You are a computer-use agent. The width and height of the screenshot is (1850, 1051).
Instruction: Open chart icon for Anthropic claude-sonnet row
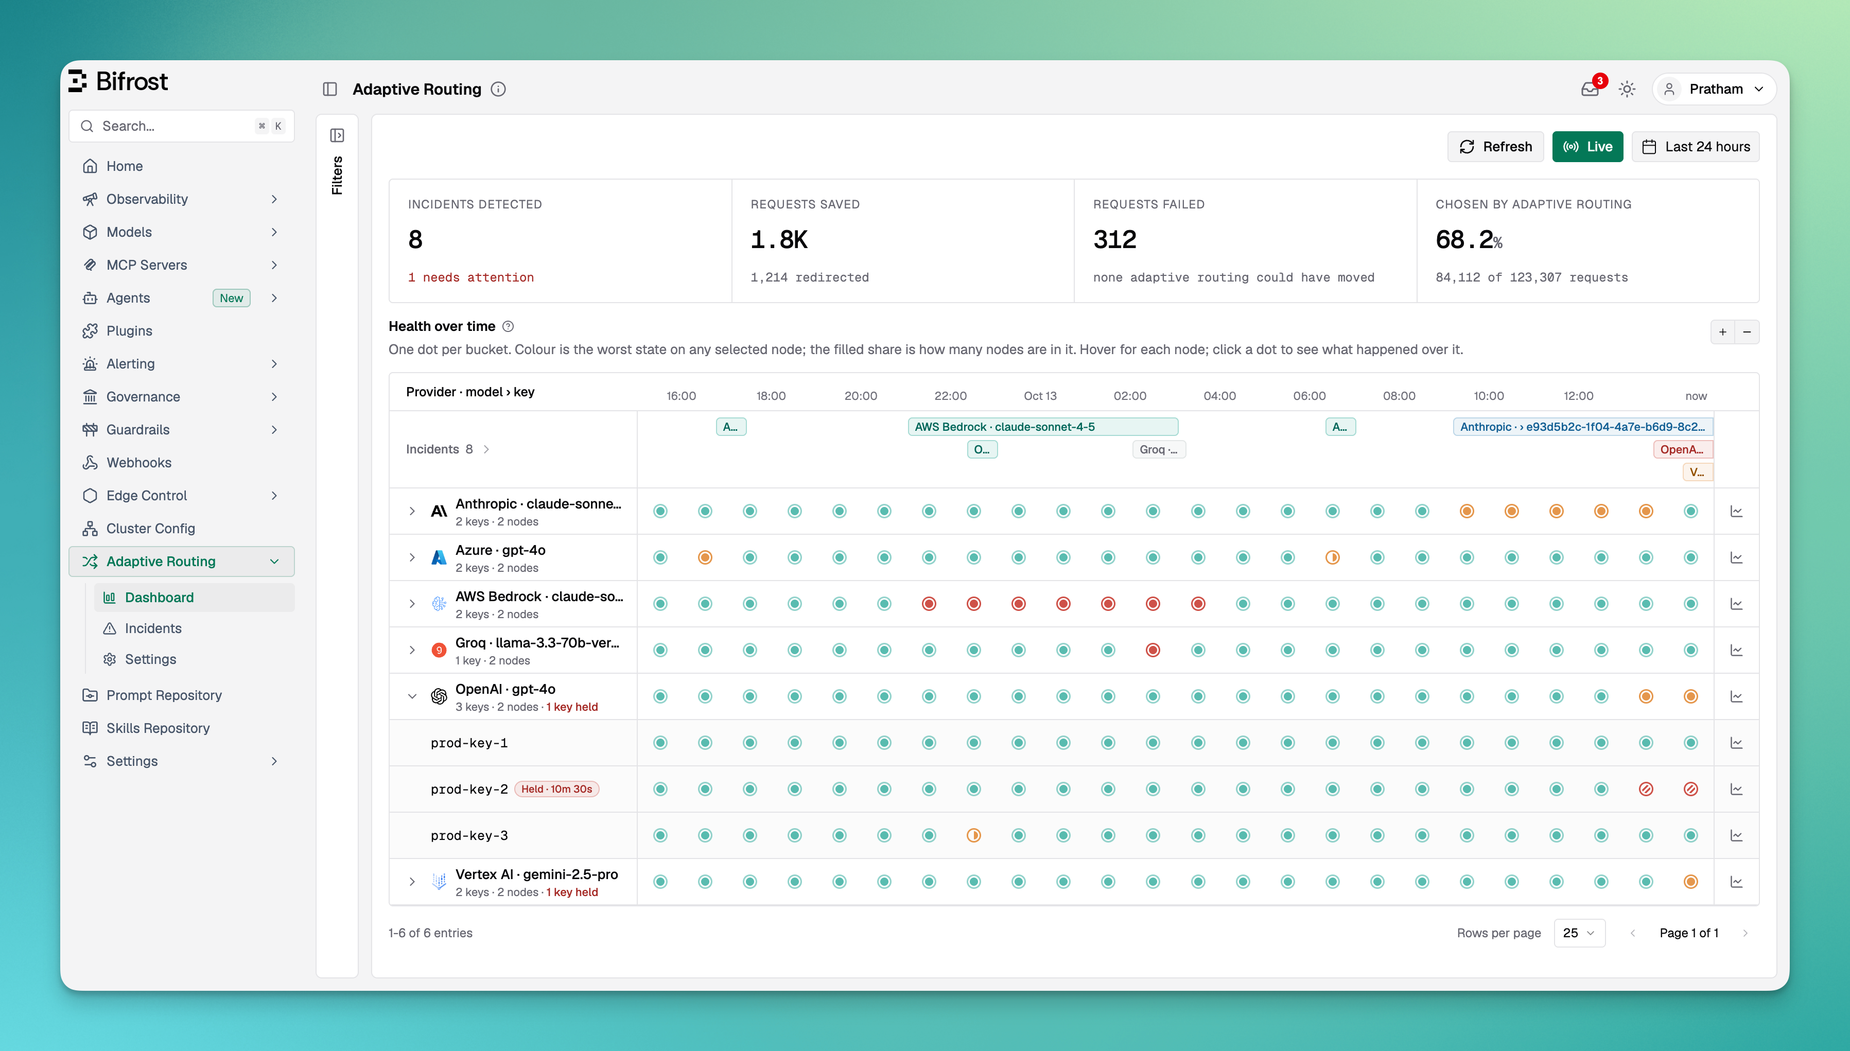coord(1737,511)
